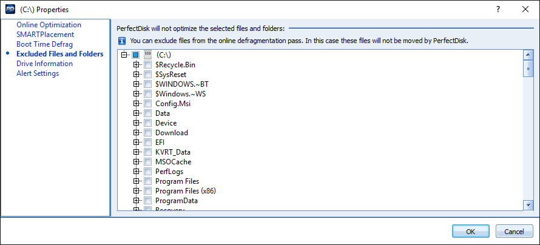Expand the Data folder node
Viewport: 540px width, 245px height.
[136, 113]
